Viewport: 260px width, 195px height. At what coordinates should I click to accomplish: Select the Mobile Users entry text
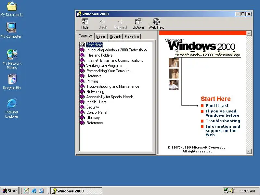96,102
